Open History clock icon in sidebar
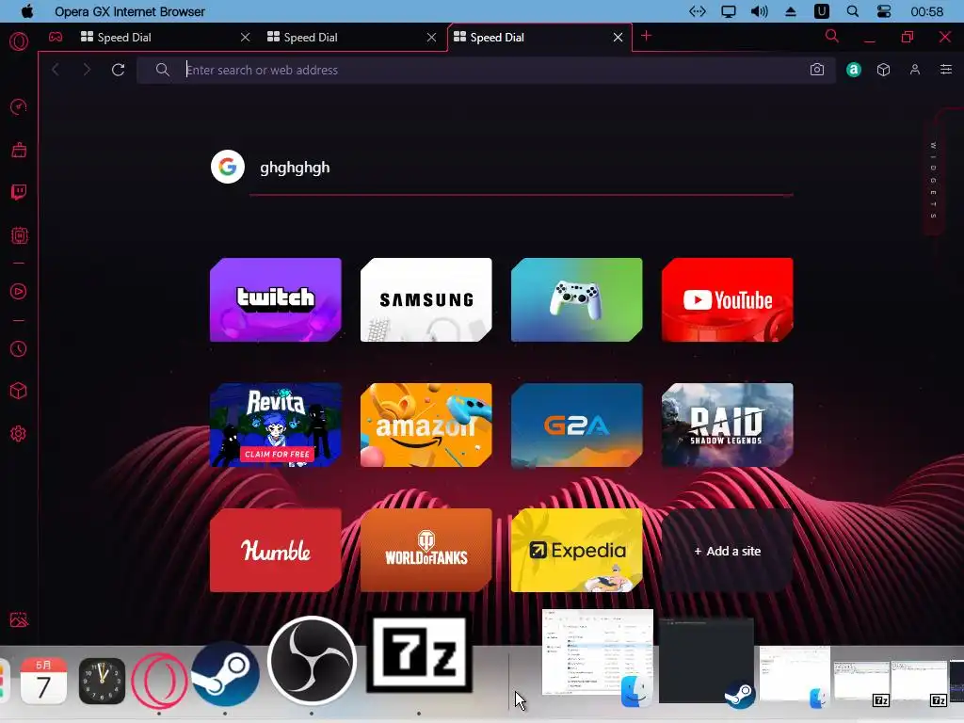This screenshot has width=964, height=723. coord(19,348)
